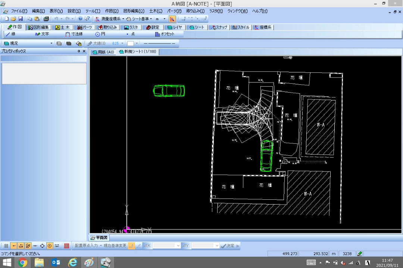
Task: Click the layer lock icon
Action: 79,43
